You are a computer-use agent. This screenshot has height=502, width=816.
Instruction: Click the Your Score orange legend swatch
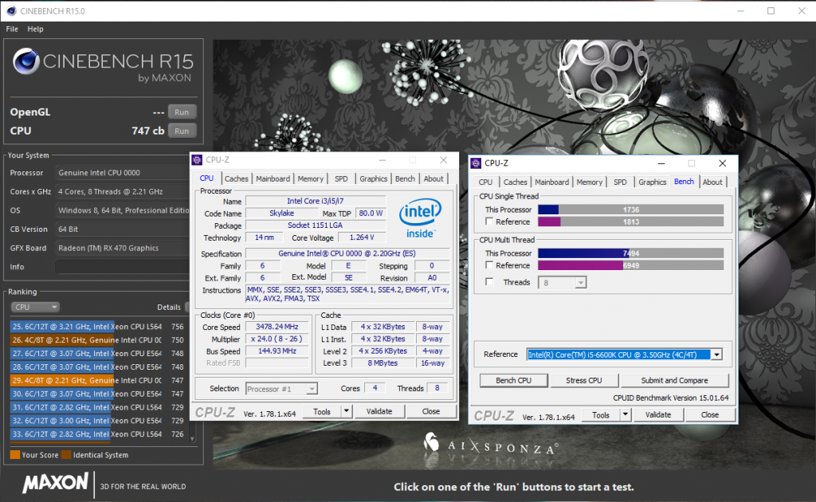[15, 455]
